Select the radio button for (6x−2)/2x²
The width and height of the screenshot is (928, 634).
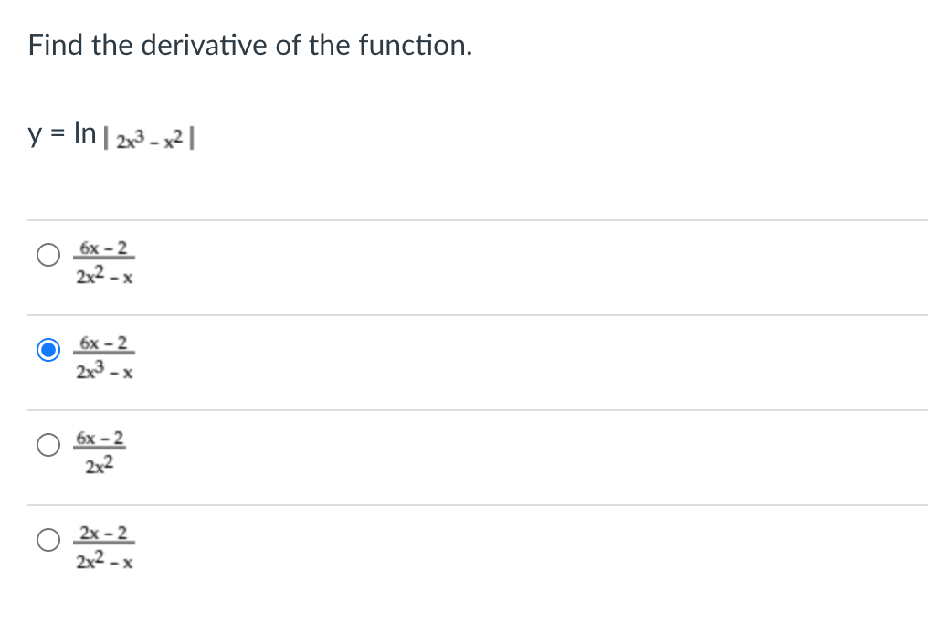coord(47,445)
